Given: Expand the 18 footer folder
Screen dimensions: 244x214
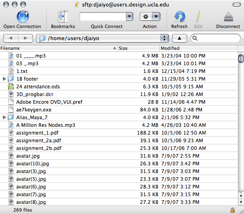Looking at the screenshot, I should tap(4, 79).
